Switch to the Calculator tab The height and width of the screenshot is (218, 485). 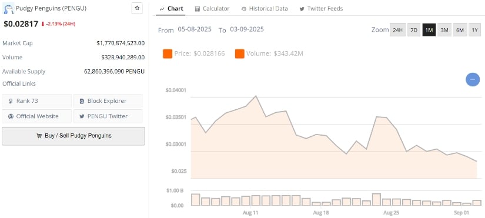point(212,9)
